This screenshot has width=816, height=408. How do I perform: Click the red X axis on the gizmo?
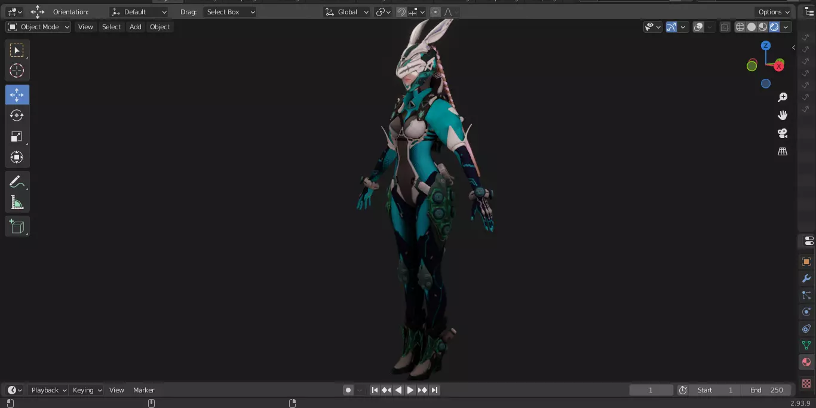point(779,66)
